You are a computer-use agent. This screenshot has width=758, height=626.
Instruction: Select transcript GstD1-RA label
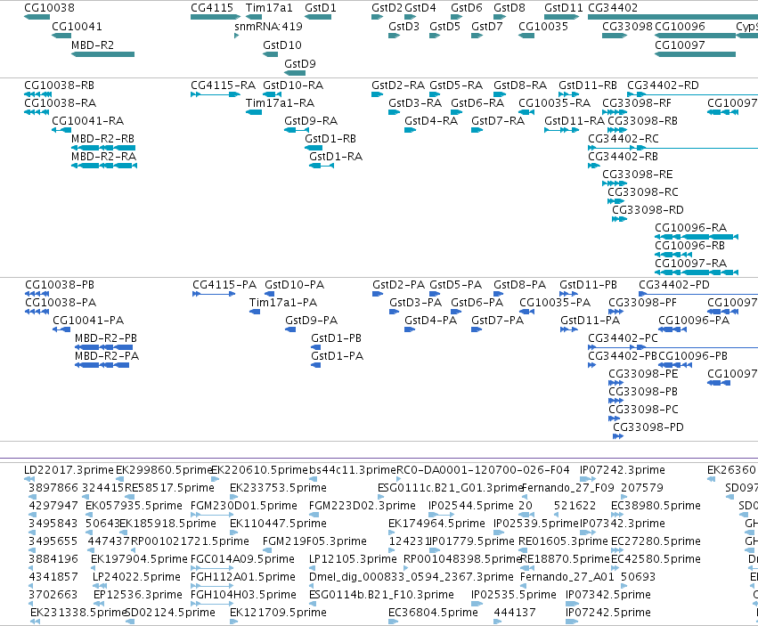(336, 157)
